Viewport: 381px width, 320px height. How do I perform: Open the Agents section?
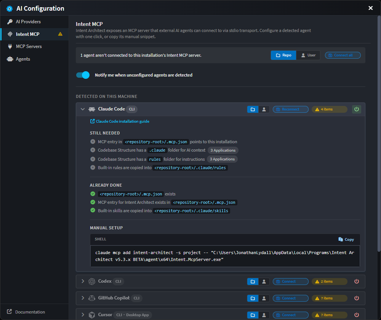34,59
